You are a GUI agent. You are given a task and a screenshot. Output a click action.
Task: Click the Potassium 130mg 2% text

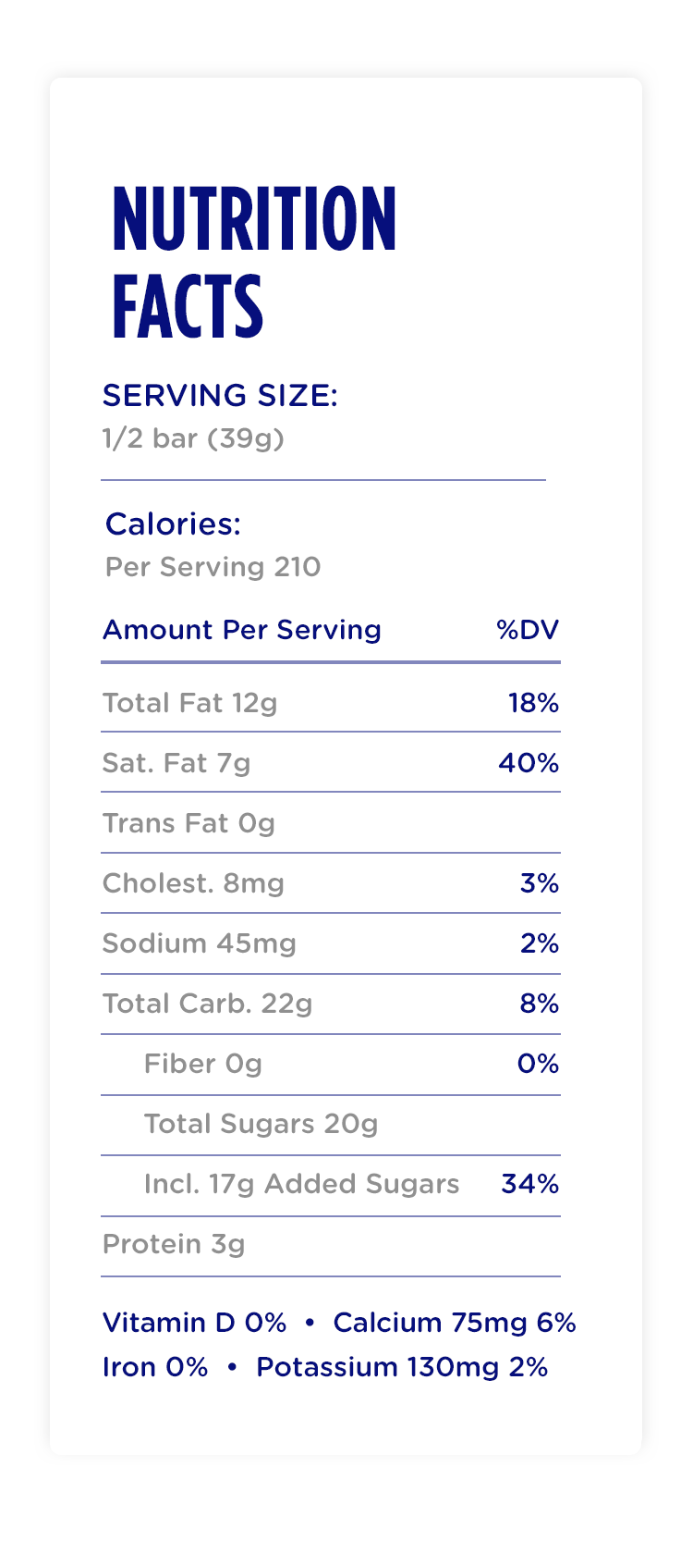tap(402, 1367)
